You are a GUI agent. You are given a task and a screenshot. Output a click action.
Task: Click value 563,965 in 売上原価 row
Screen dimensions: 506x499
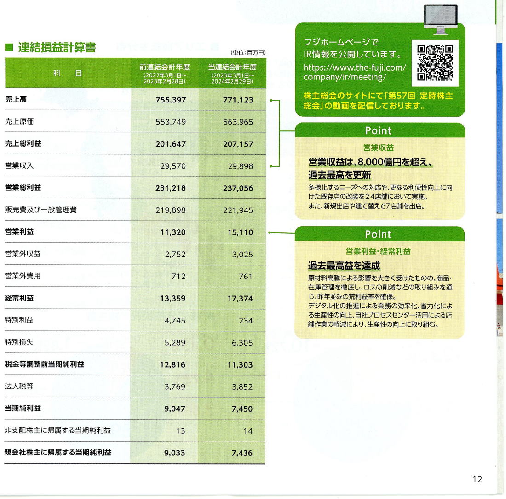pyautogui.click(x=238, y=122)
